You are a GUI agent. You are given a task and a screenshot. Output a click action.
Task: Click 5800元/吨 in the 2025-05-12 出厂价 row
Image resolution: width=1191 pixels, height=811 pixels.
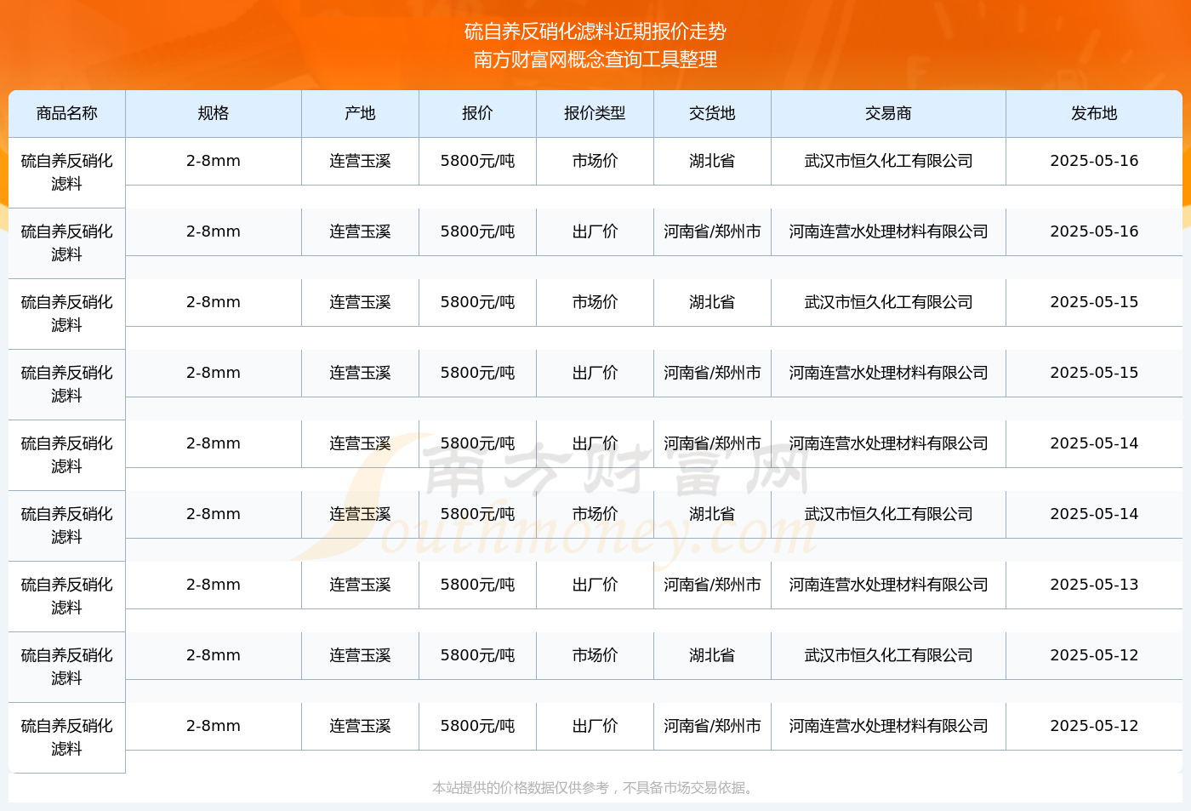[x=478, y=726]
